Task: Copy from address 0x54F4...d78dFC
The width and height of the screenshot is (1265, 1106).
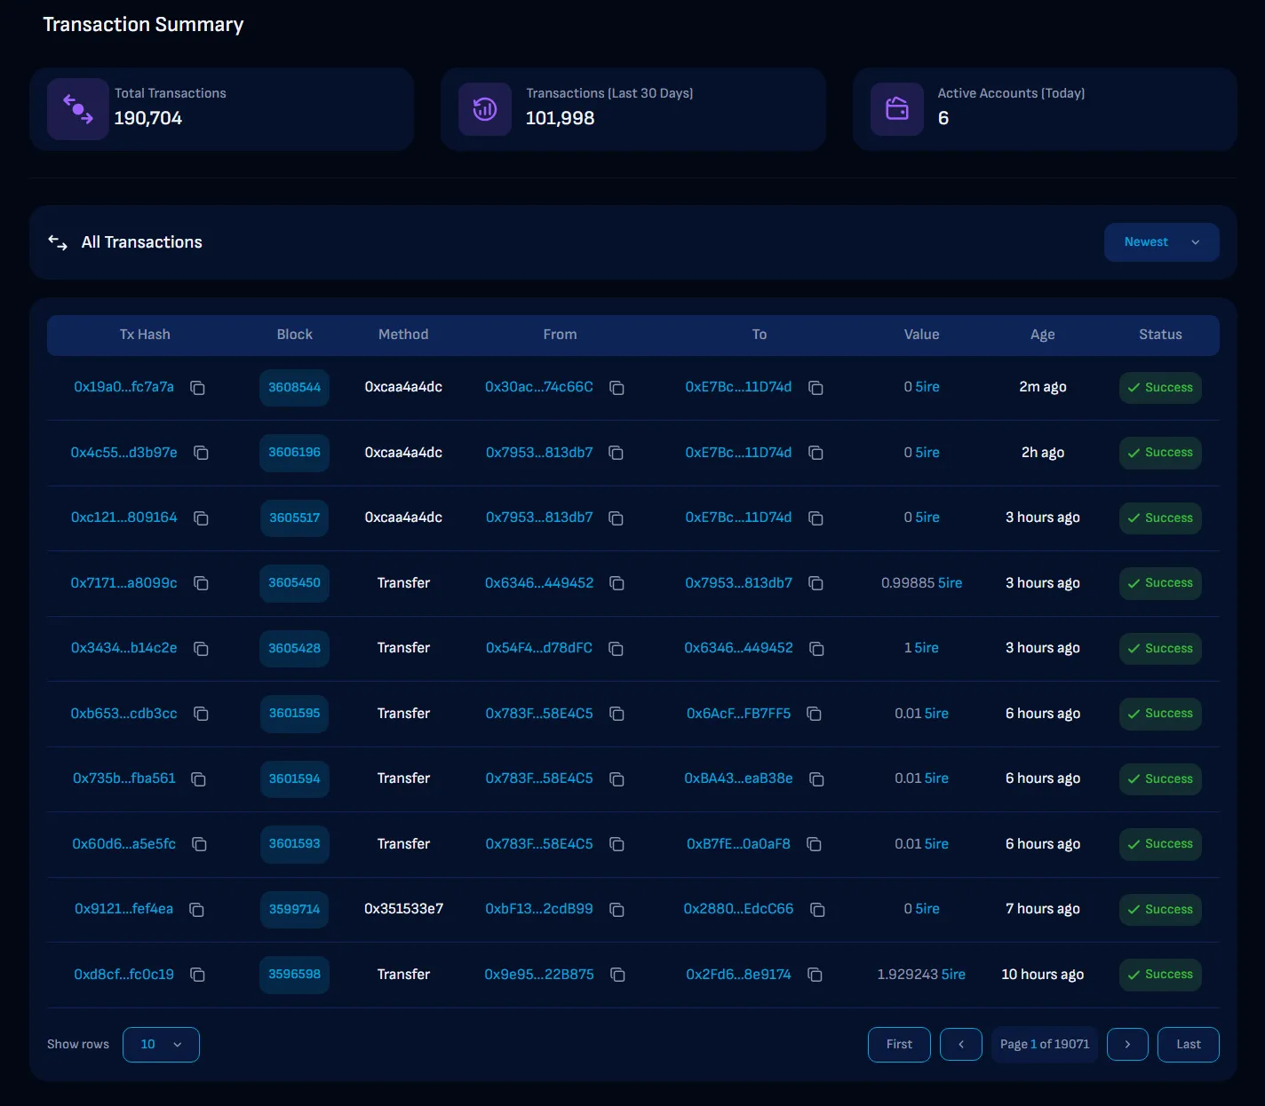Action: pos(616,649)
